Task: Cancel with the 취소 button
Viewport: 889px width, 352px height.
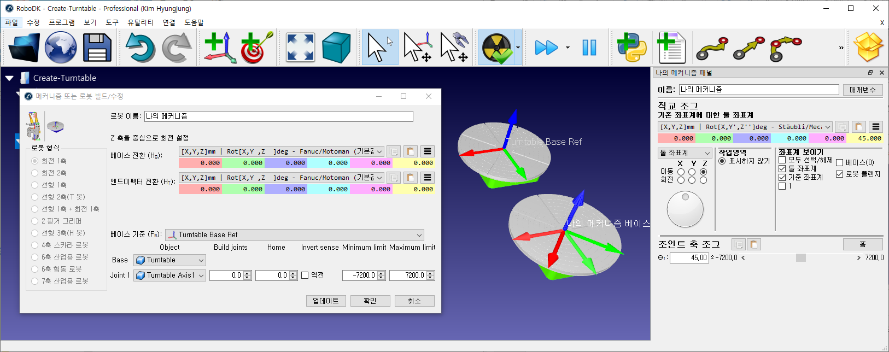Action: [x=414, y=301]
